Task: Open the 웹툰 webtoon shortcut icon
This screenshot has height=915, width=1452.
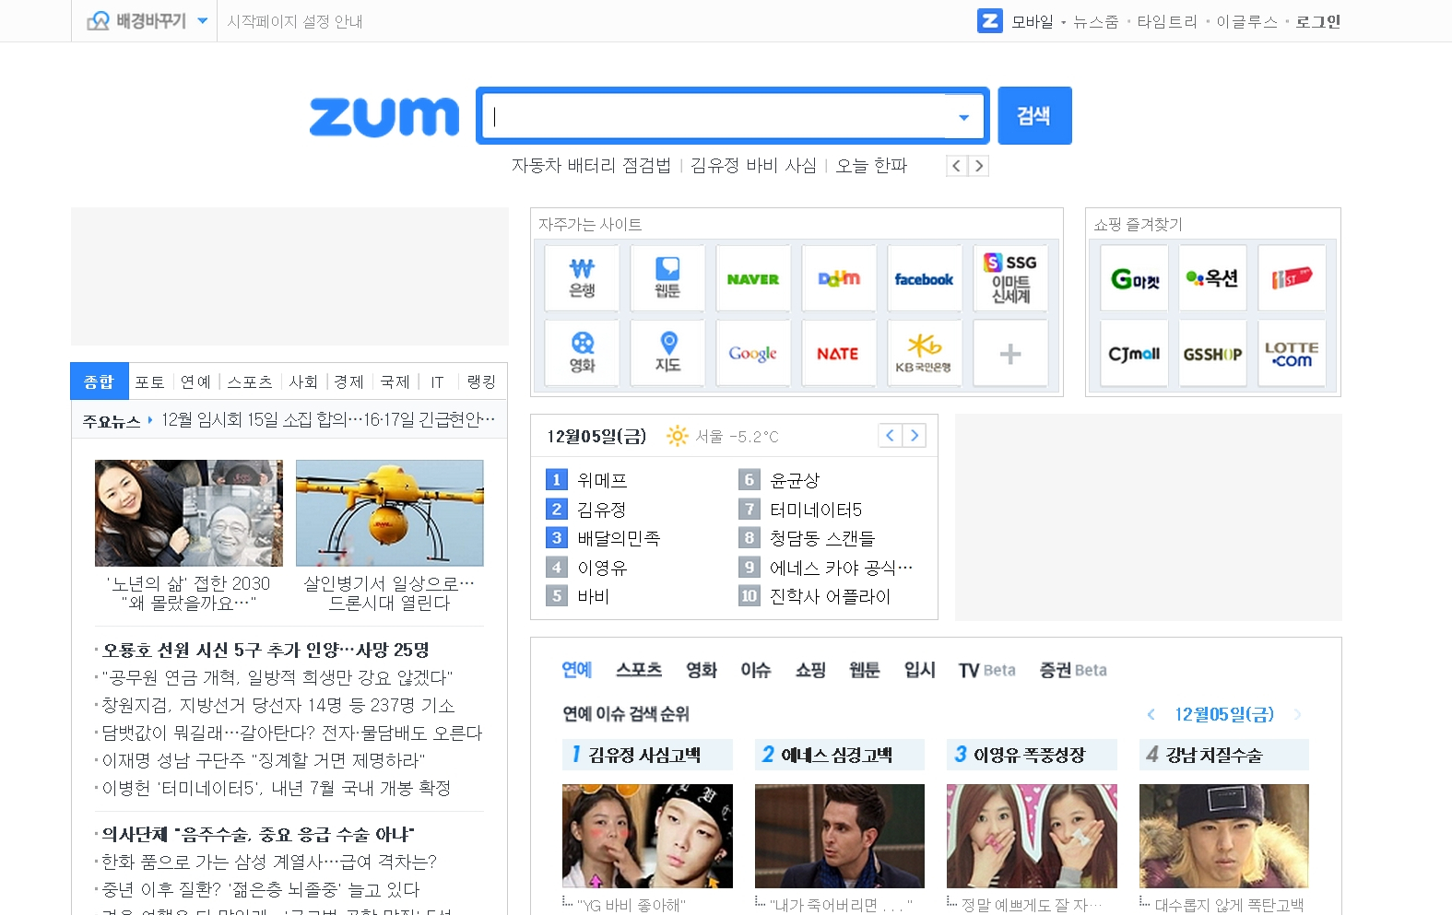Action: point(667,278)
